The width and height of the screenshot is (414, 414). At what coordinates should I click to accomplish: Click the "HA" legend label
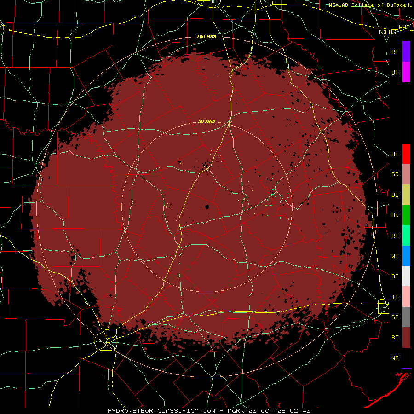(x=395, y=154)
